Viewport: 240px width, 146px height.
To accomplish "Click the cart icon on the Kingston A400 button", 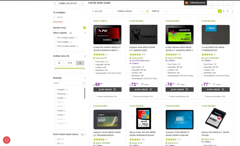I will click(151, 90).
